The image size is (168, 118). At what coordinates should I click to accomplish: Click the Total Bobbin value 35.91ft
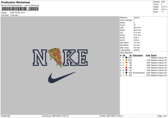click(x=136, y=50)
